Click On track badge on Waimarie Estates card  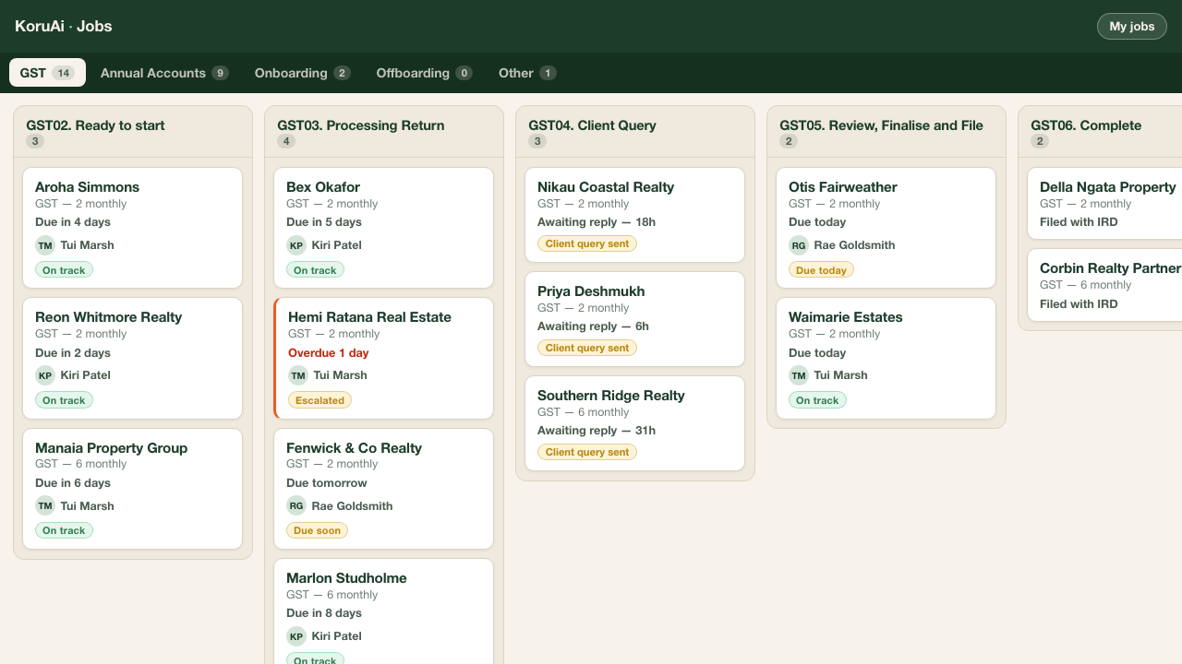coord(817,400)
